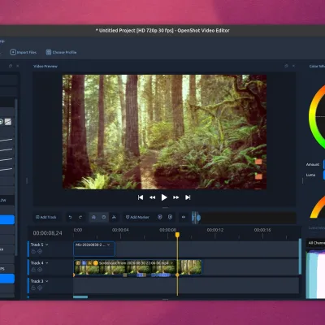
Task: Lock Track 3
Action: point(33,288)
